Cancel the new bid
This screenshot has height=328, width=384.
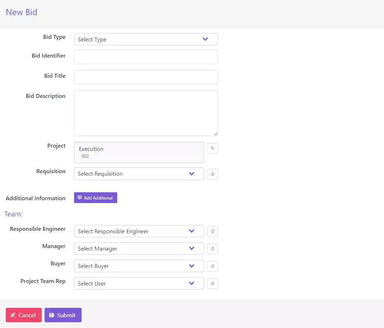[23, 315]
